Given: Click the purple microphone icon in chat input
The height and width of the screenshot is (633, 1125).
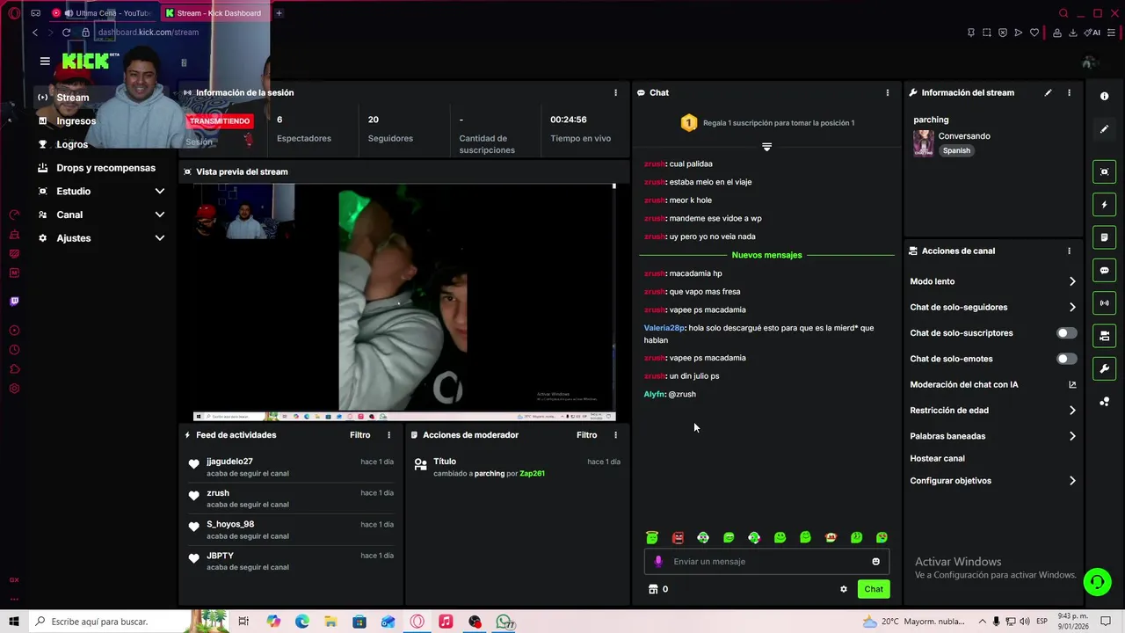Looking at the screenshot, I should click(658, 562).
